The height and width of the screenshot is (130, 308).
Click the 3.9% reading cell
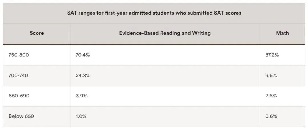[81, 96]
